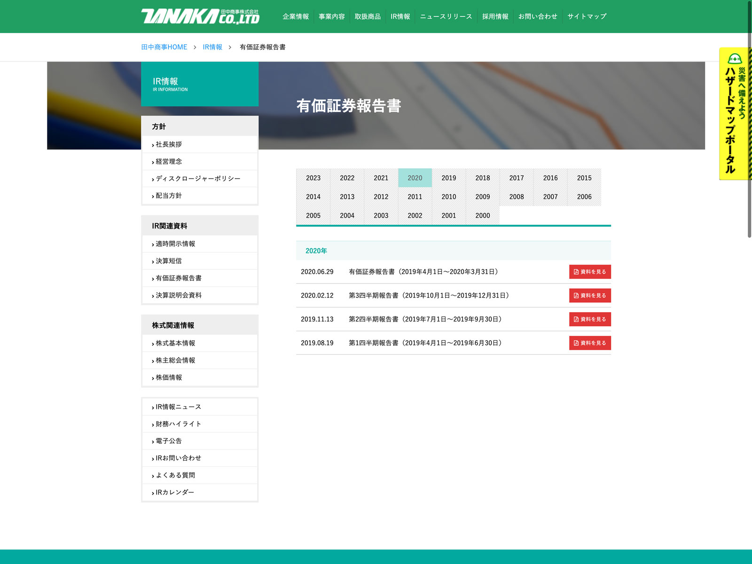View document for 第3四半期報告書
The width and height of the screenshot is (752, 564).
(x=589, y=296)
